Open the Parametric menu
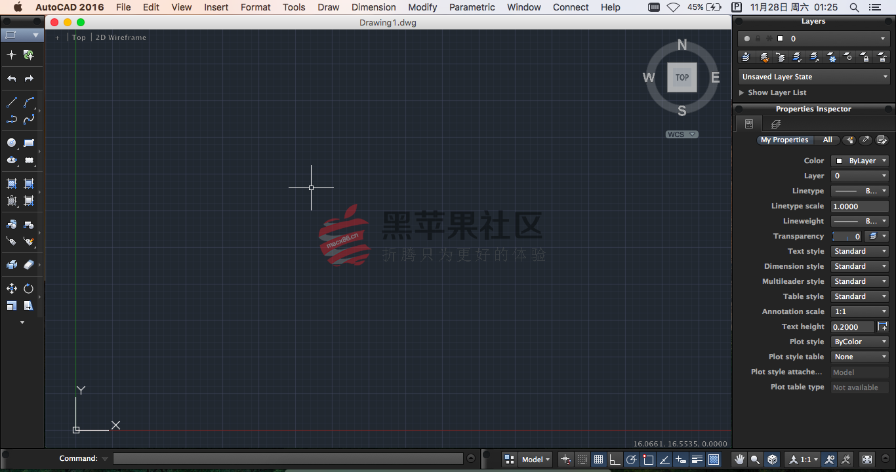This screenshot has width=896, height=472. [472, 7]
